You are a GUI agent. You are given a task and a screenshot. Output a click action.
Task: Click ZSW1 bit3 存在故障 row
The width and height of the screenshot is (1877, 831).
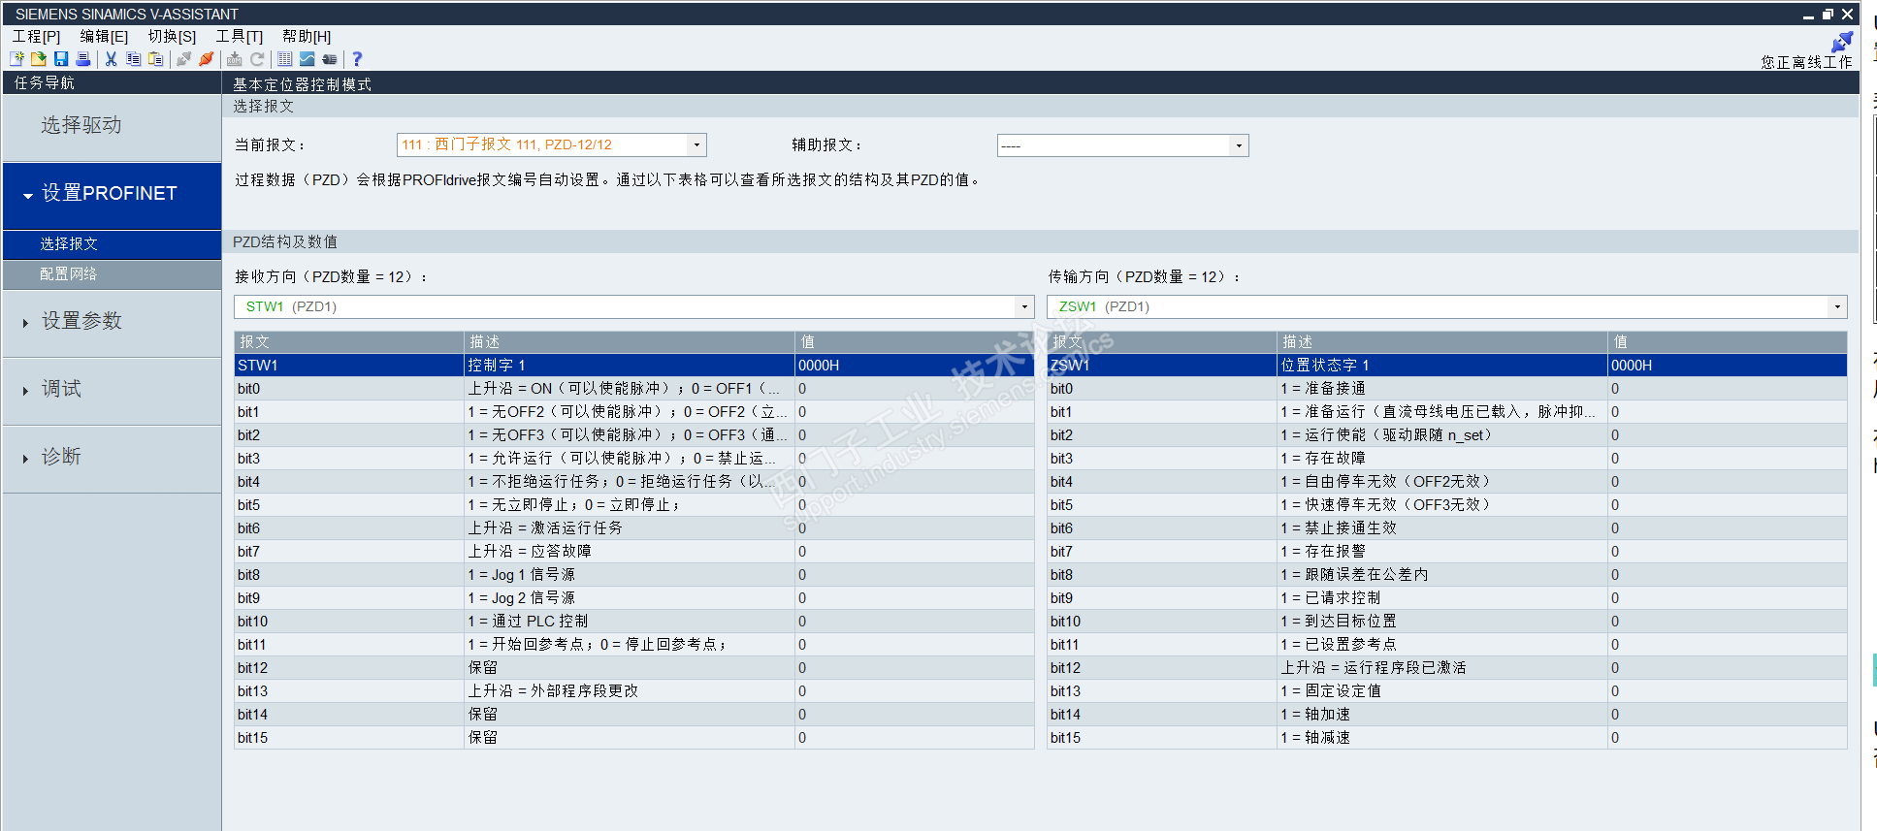1446,459
